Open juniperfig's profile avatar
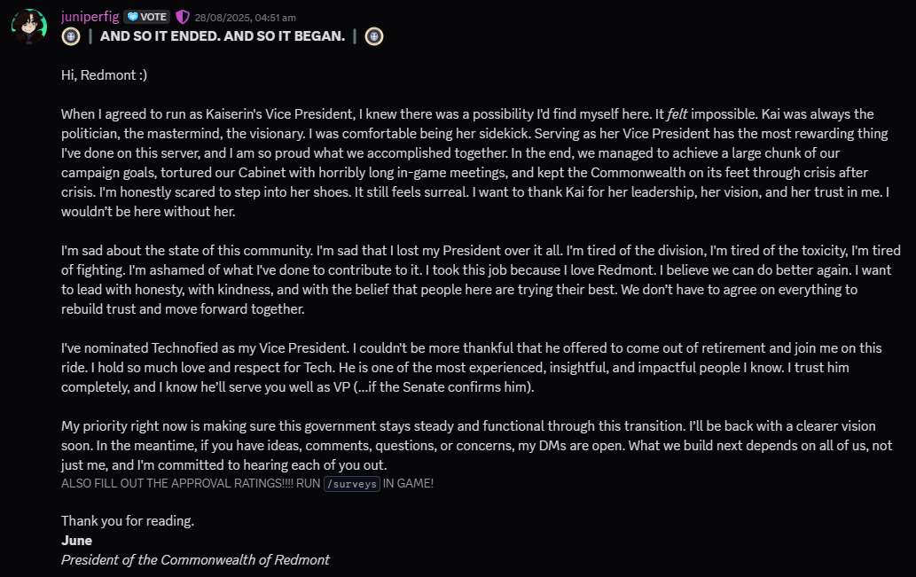Viewport: 916px width, 577px height. [28, 27]
